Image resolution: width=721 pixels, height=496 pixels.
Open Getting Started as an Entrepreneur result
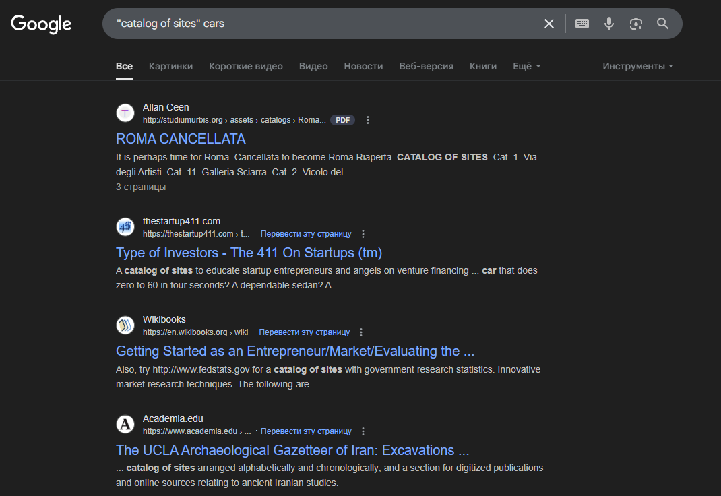pos(294,351)
